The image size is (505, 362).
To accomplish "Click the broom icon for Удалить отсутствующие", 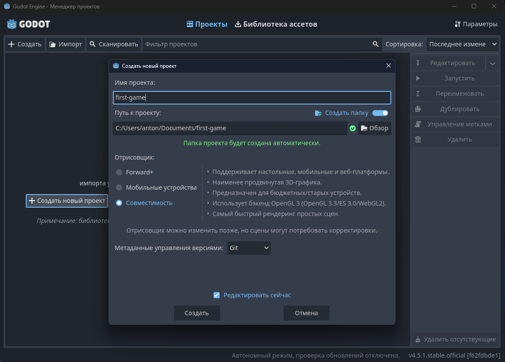I will [x=418, y=339].
